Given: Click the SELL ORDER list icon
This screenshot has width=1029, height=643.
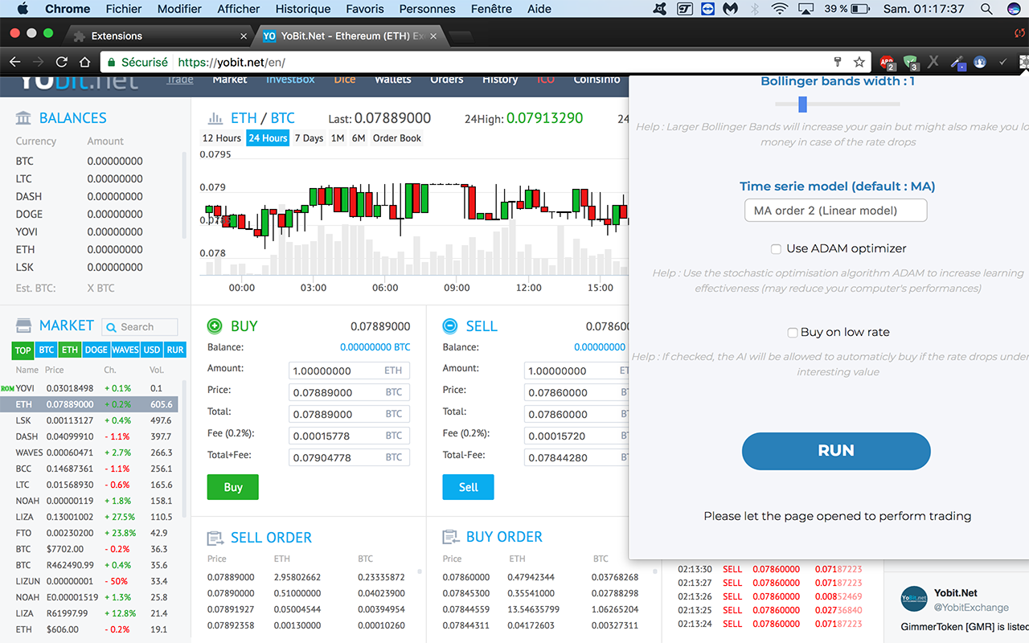Looking at the screenshot, I should tap(215, 538).
